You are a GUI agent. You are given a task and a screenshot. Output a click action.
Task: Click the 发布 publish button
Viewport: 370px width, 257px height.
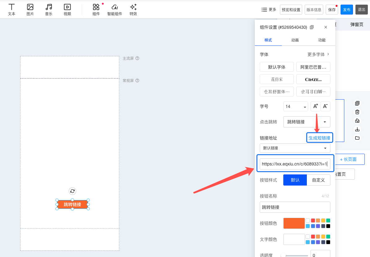coord(347,10)
